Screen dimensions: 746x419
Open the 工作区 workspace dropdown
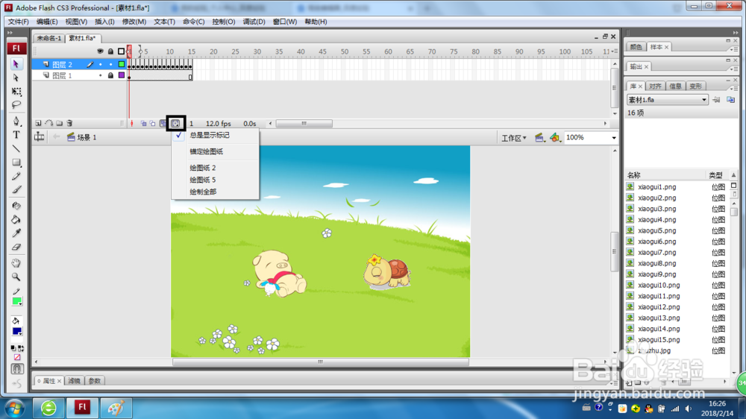click(x=514, y=138)
